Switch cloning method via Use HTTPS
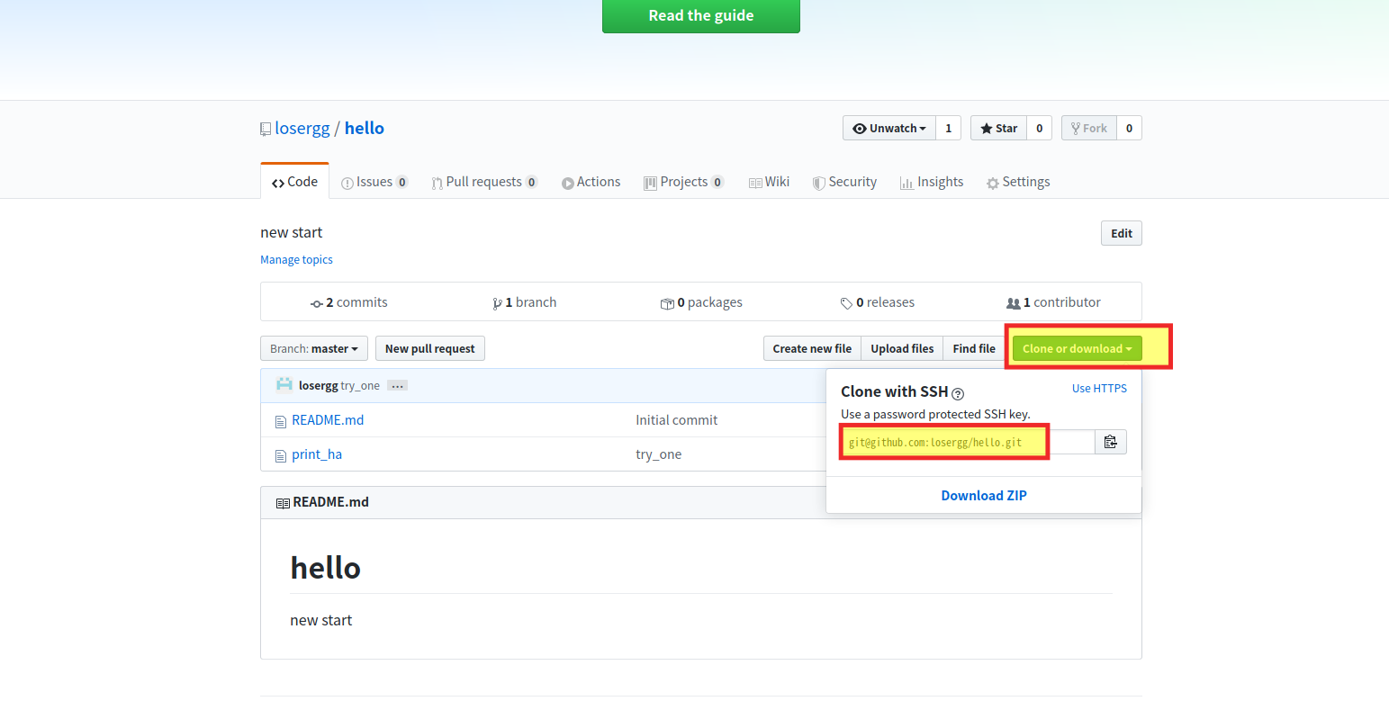The width and height of the screenshot is (1389, 701). click(x=1099, y=388)
